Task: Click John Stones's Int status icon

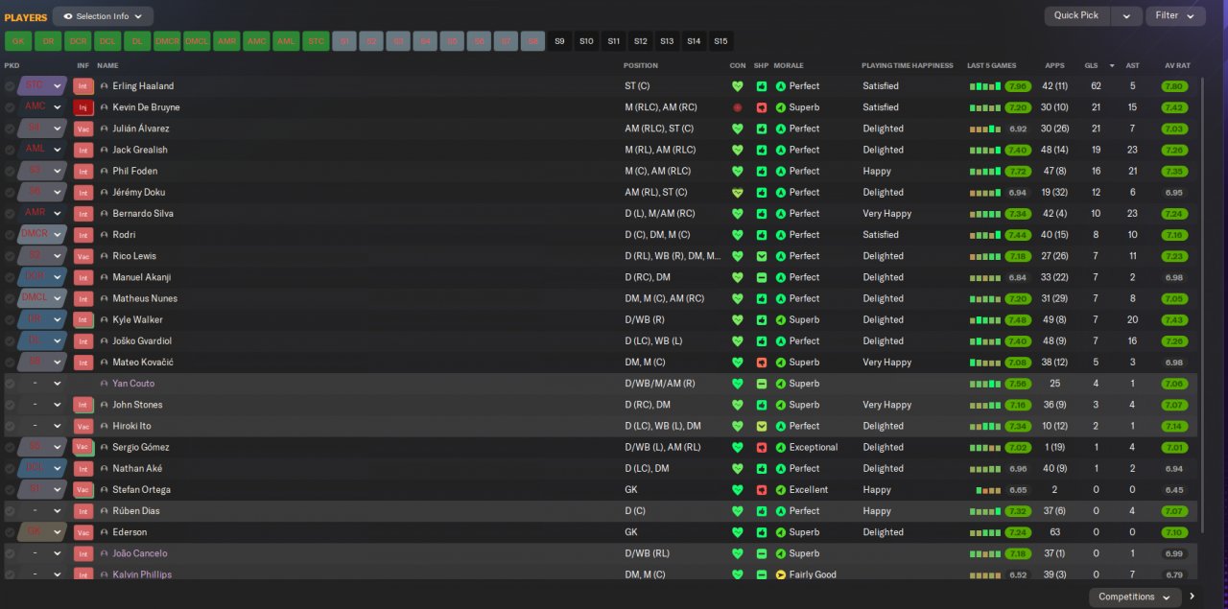Action: pyautogui.click(x=83, y=405)
